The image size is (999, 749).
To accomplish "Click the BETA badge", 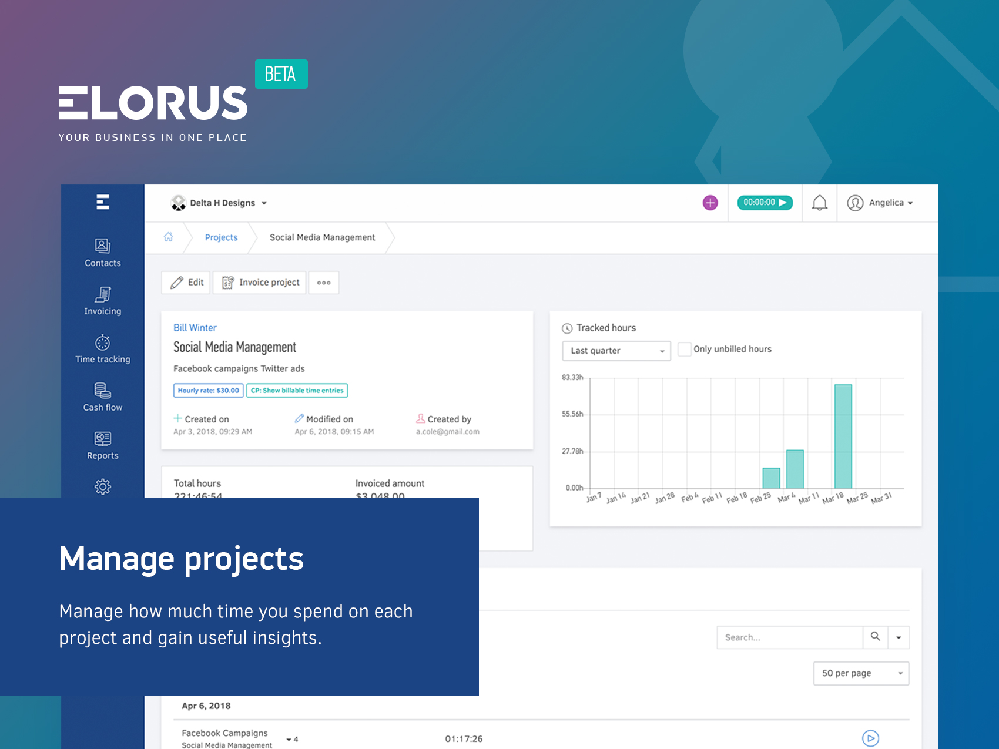I will point(281,74).
